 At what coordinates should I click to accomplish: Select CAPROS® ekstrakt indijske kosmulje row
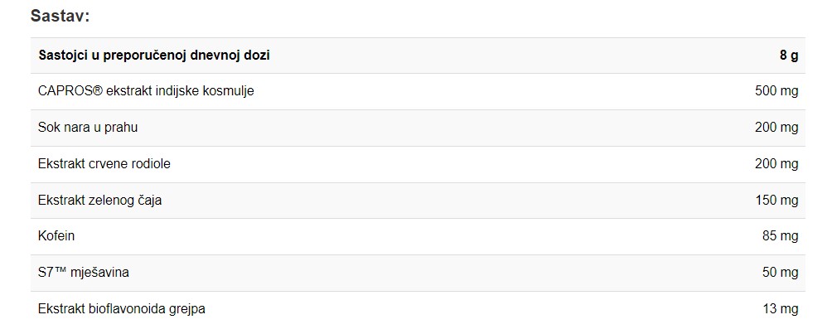[x=418, y=91]
